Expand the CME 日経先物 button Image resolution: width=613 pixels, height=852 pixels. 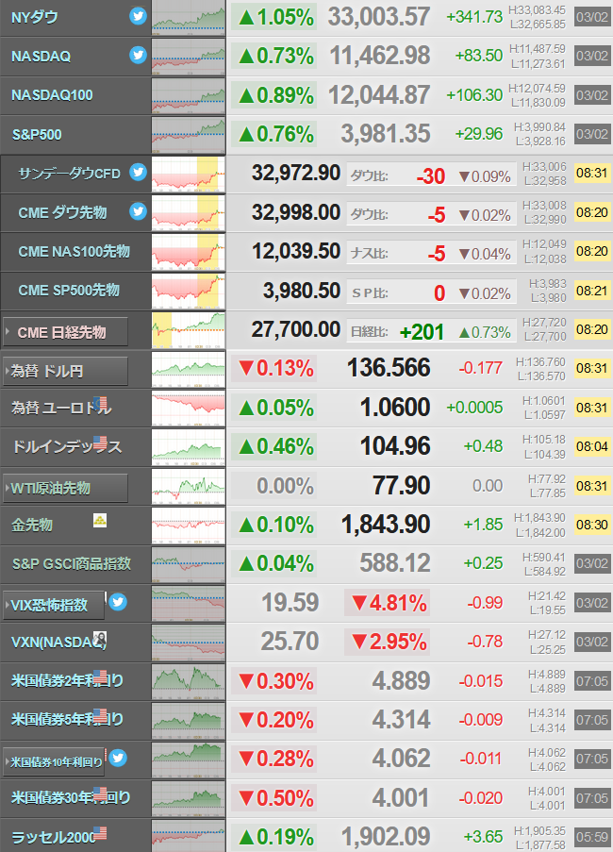coord(66,332)
